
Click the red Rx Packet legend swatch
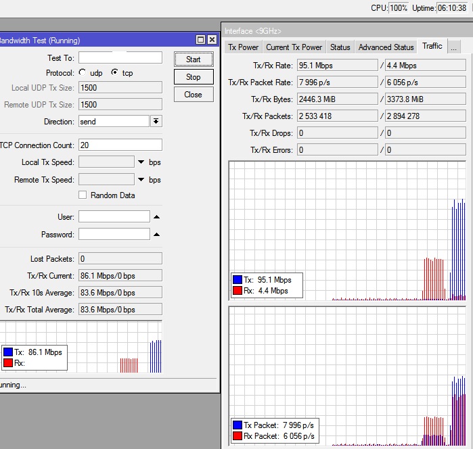[238, 435]
